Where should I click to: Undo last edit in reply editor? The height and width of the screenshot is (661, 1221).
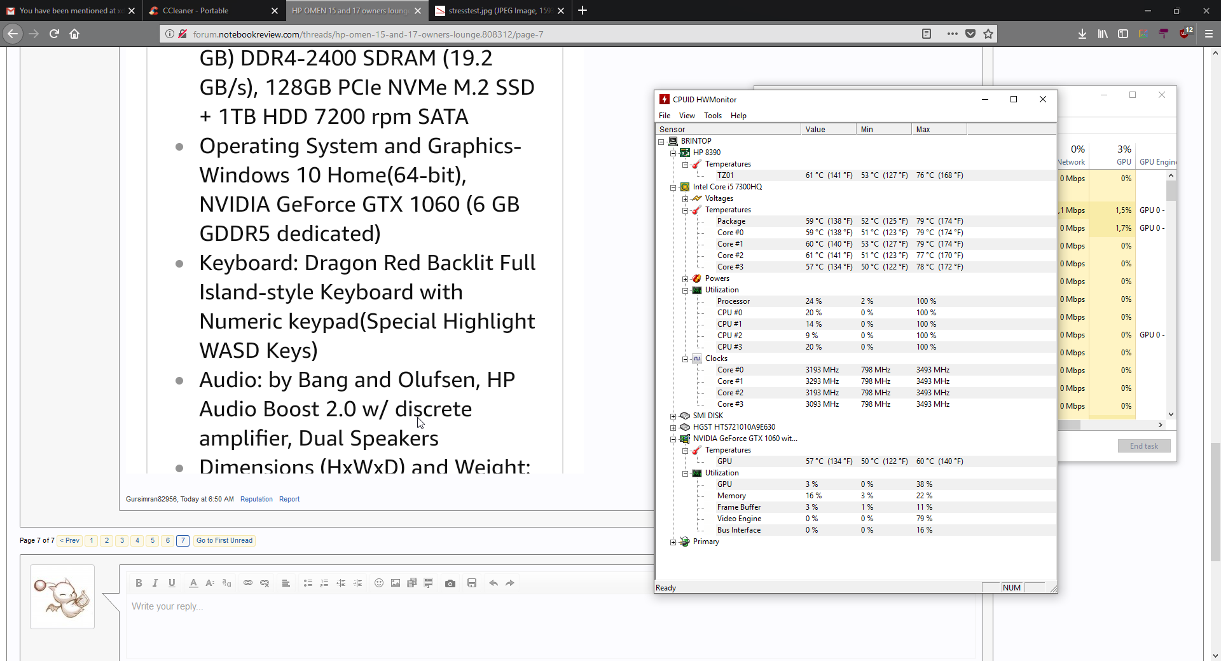493,583
